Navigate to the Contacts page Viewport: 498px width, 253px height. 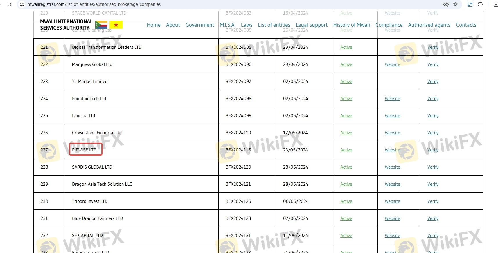tap(466, 25)
